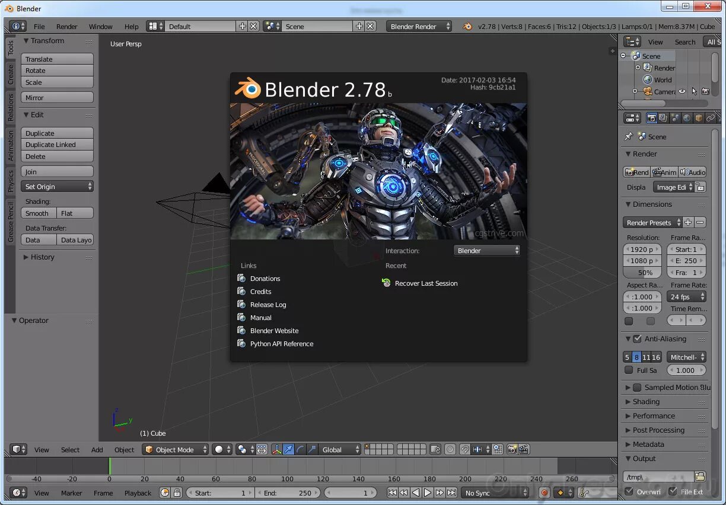726x505 pixels.
Task: Select the translate manipulator arrow icon
Action: (288, 449)
